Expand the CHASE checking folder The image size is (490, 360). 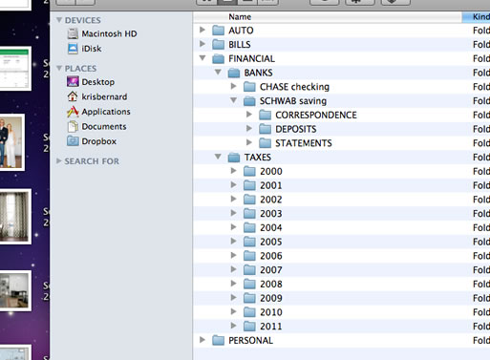[x=233, y=86]
